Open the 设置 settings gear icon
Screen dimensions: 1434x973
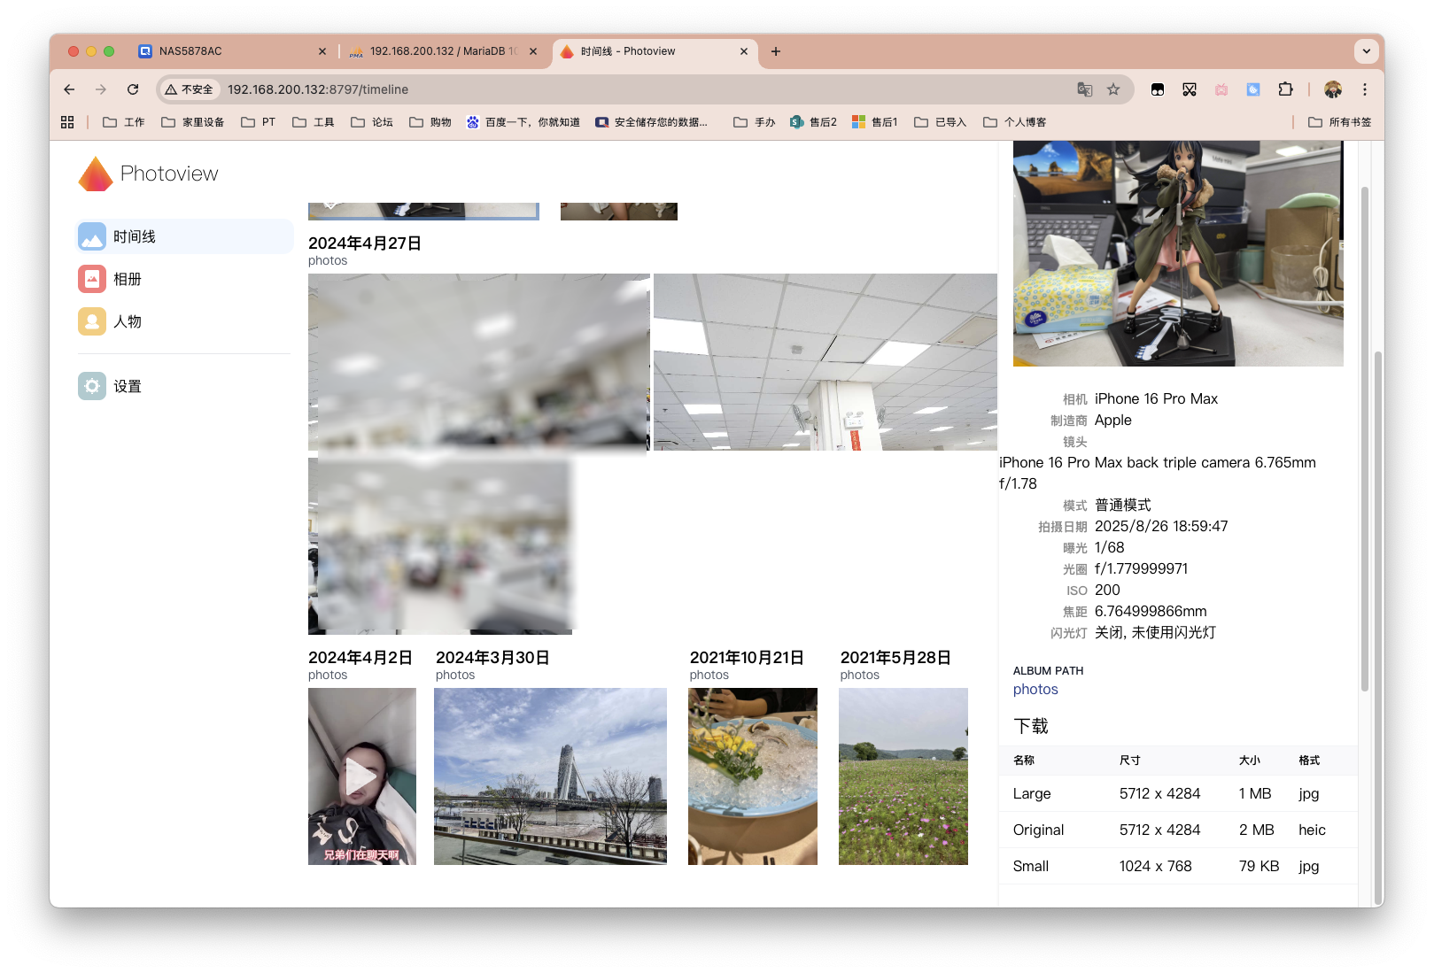[92, 386]
